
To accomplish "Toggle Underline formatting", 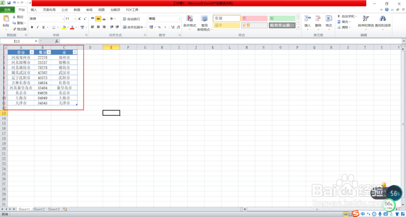I will pyautogui.click(x=43, y=27).
